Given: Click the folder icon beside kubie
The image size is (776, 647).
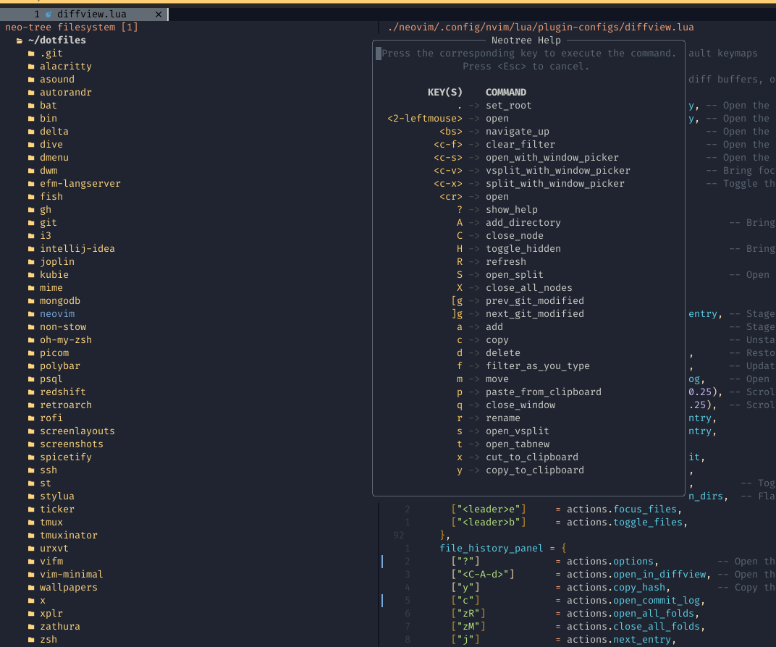Looking at the screenshot, I should [31, 275].
